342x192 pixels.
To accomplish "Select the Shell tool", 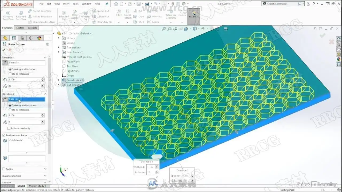I will (139, 22).
